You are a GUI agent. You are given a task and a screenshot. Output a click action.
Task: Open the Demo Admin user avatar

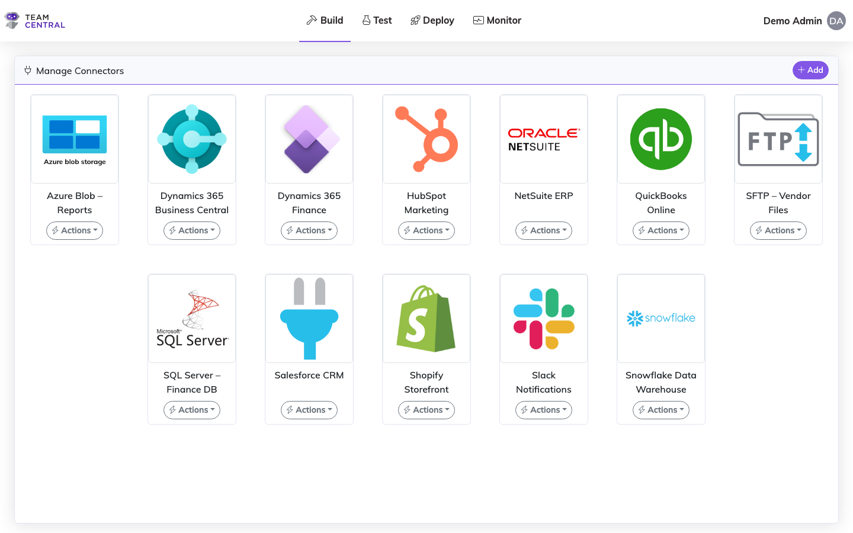836,21
